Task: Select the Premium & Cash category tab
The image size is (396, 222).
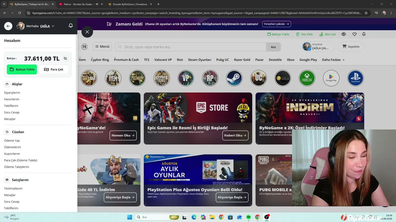Action: click(x=127, y=60)
